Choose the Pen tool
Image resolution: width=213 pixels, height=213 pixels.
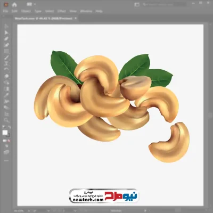[6, 39]
